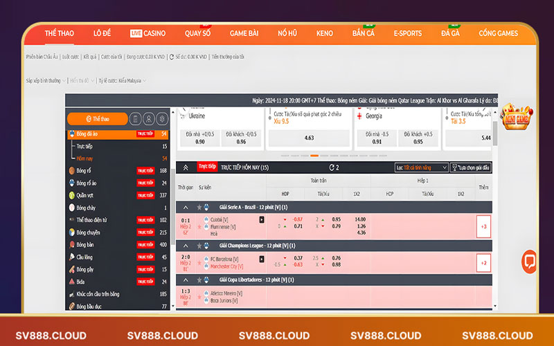The height and width of the screenshot is (346, 554).
Task: Select Bóng bàn table tennis icon
Action: [x=72, y=244]
